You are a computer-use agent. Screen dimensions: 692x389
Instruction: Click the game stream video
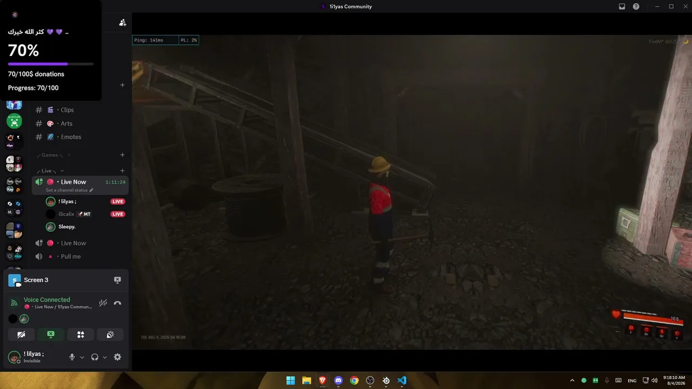(412, 192)
